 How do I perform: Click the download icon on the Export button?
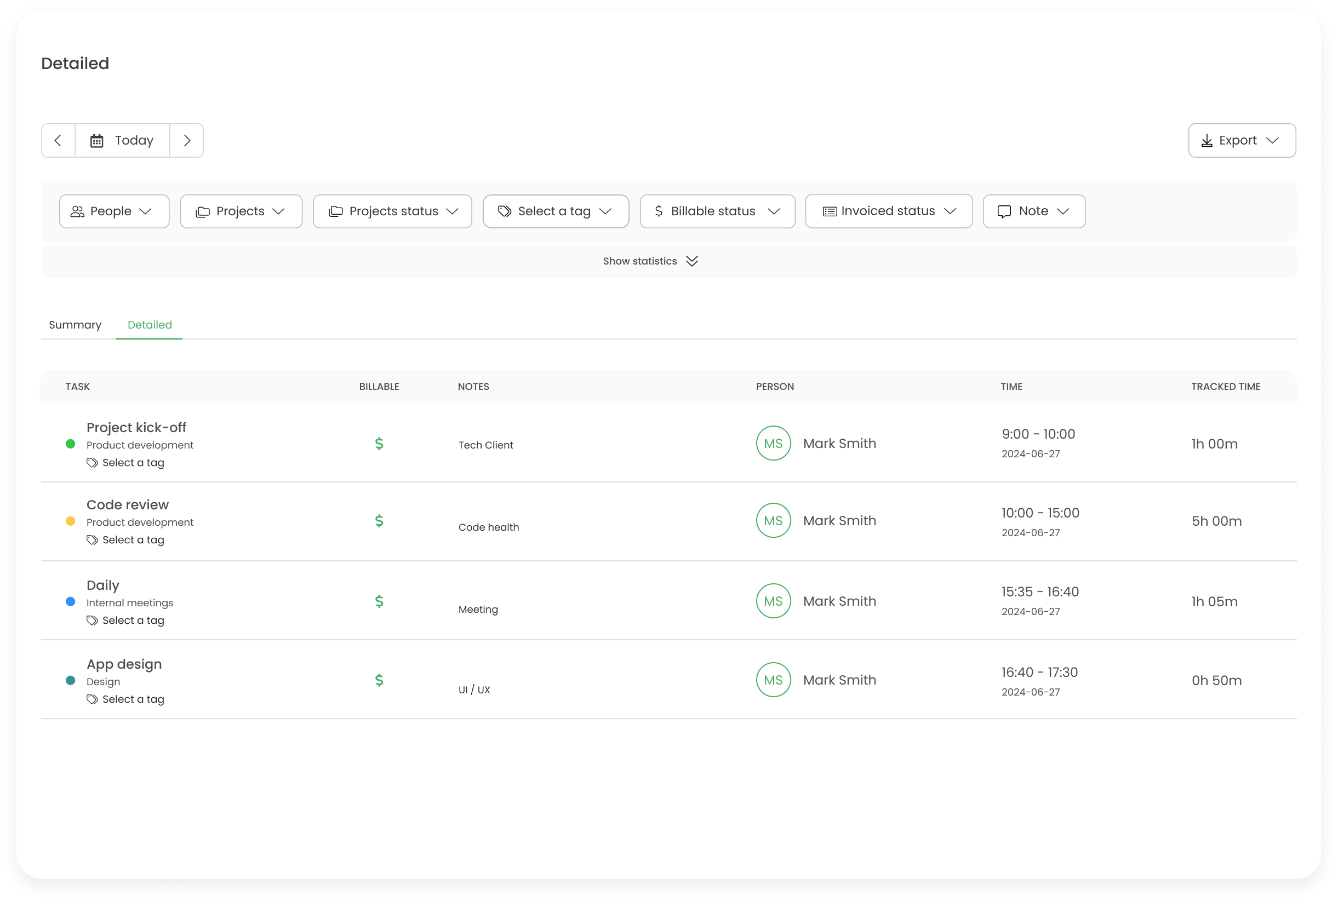tap(1207, 141)
